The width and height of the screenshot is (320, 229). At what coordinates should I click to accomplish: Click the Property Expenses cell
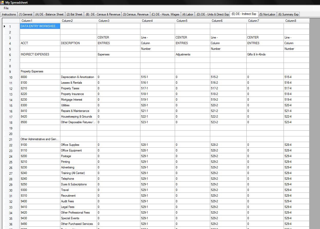pyautogui.click(x=40, y=71)
